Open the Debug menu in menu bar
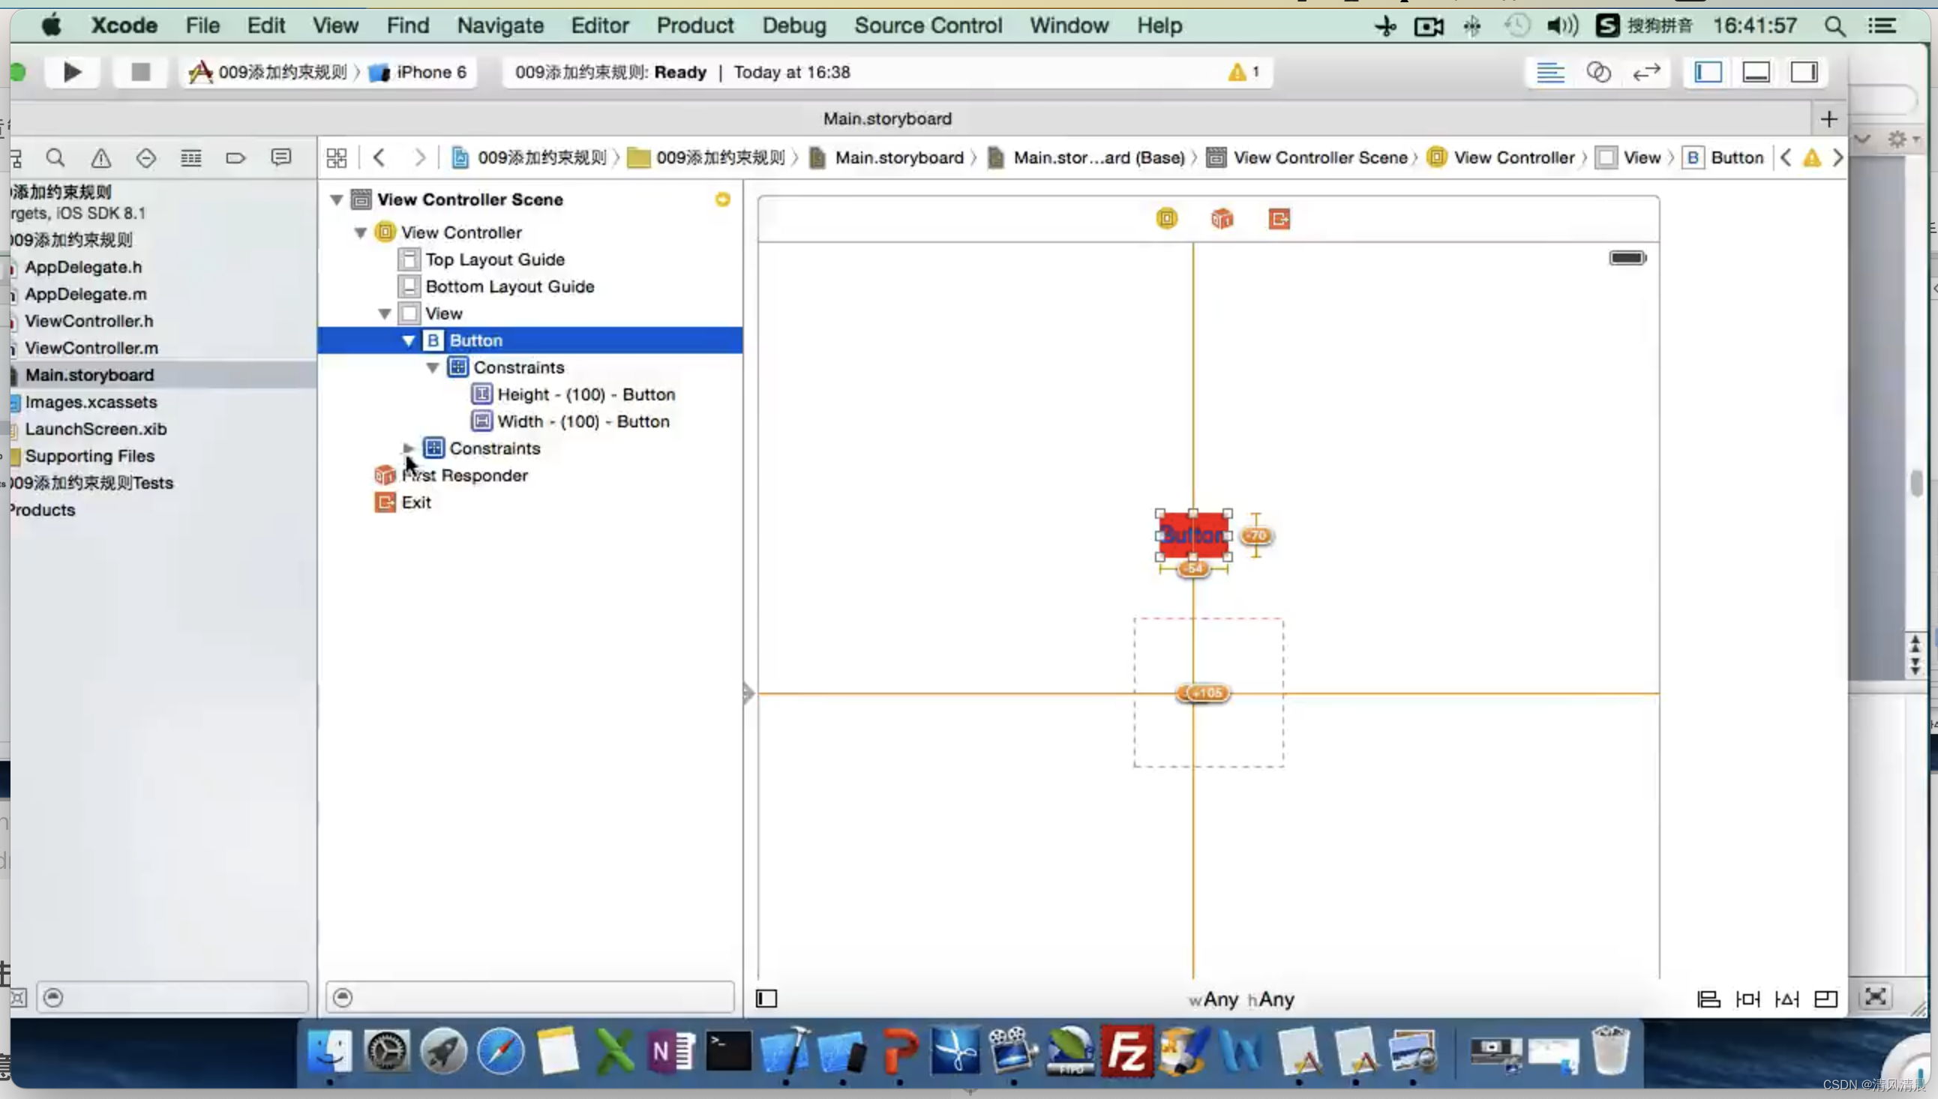 793,24
